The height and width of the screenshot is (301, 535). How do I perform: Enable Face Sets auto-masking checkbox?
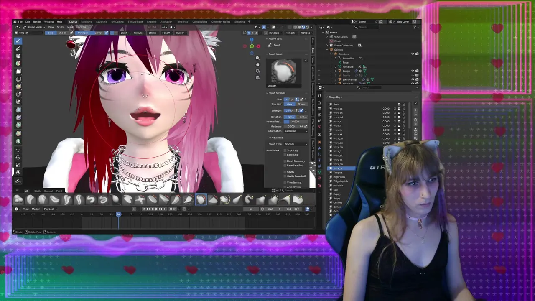[285, 155]
